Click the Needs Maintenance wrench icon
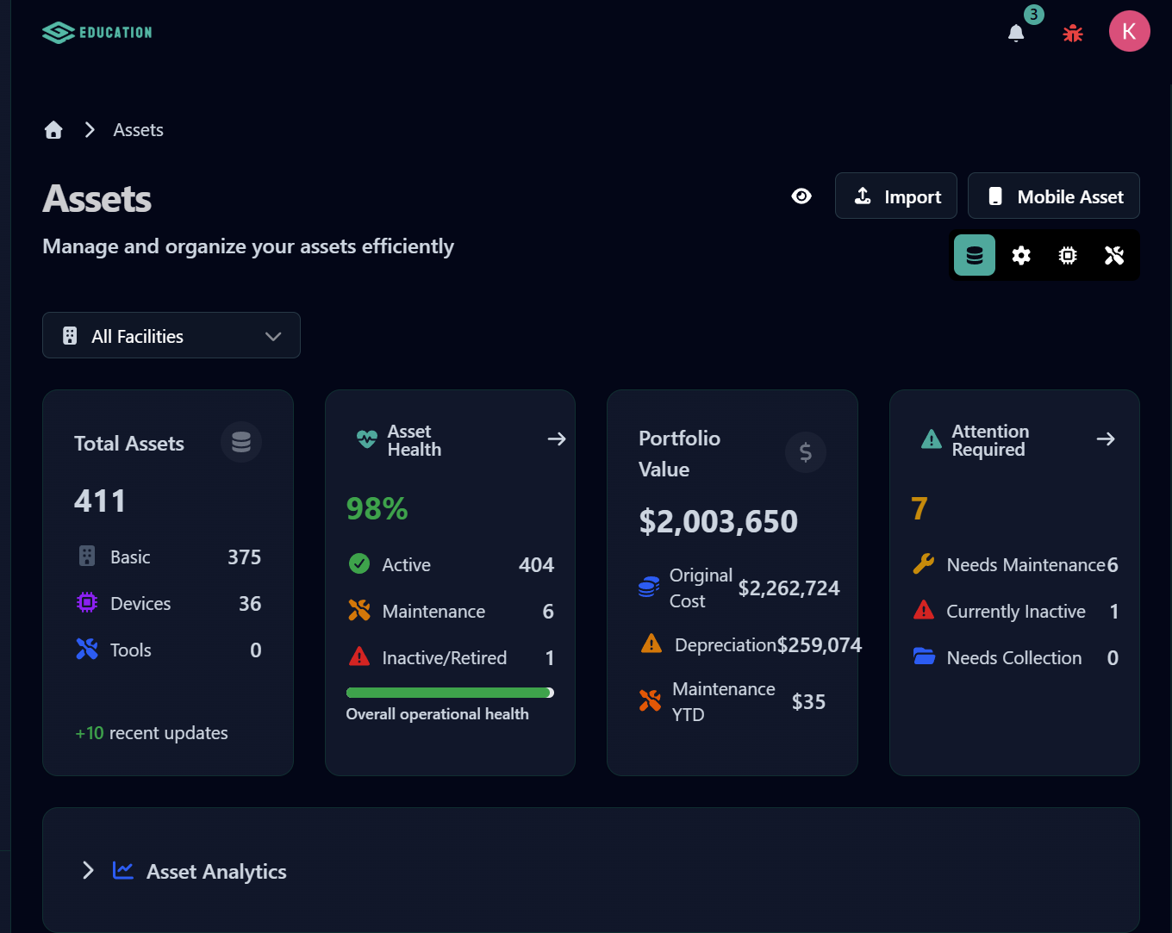Viewport: 1172px width, 933px height. [924, 564]
